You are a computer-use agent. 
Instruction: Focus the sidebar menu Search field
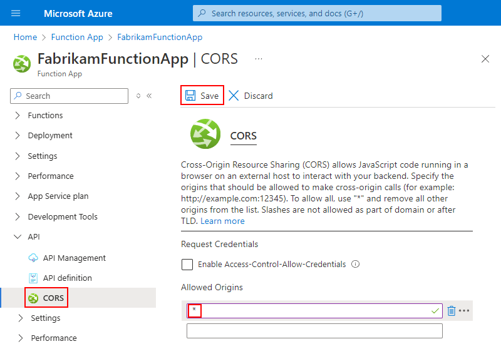[69, 96]
